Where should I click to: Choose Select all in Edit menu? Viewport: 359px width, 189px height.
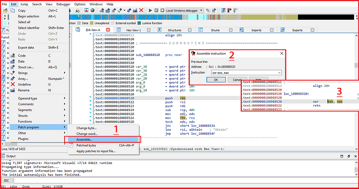pyautogui.click(x=39, y=22)
